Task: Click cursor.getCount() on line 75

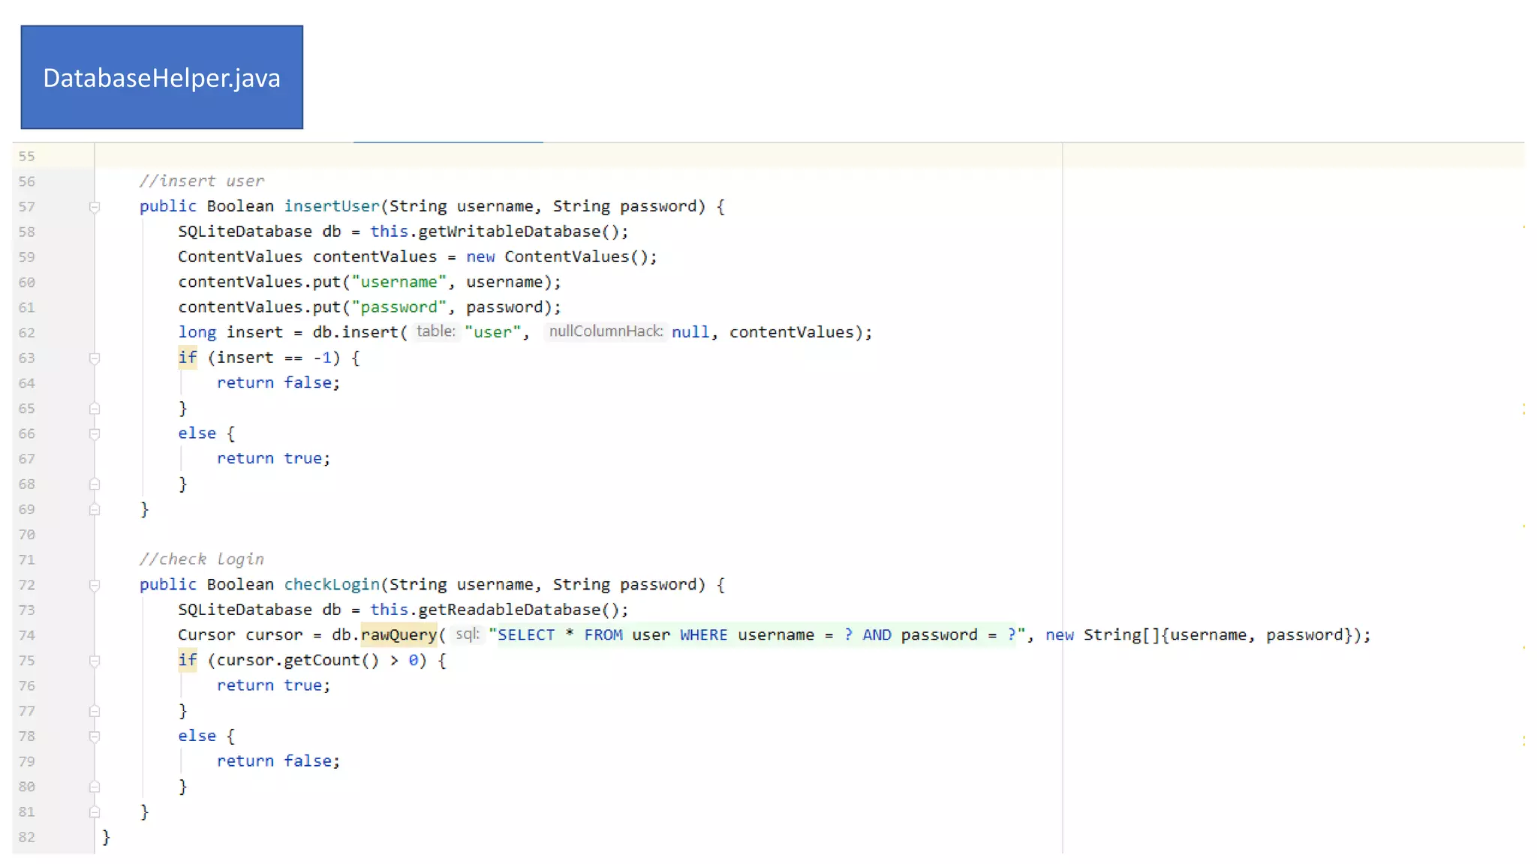Action: [298, 660]
